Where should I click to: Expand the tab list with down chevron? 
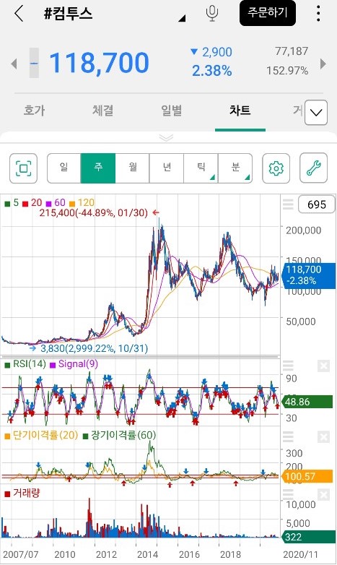click(x=316, y=113)
